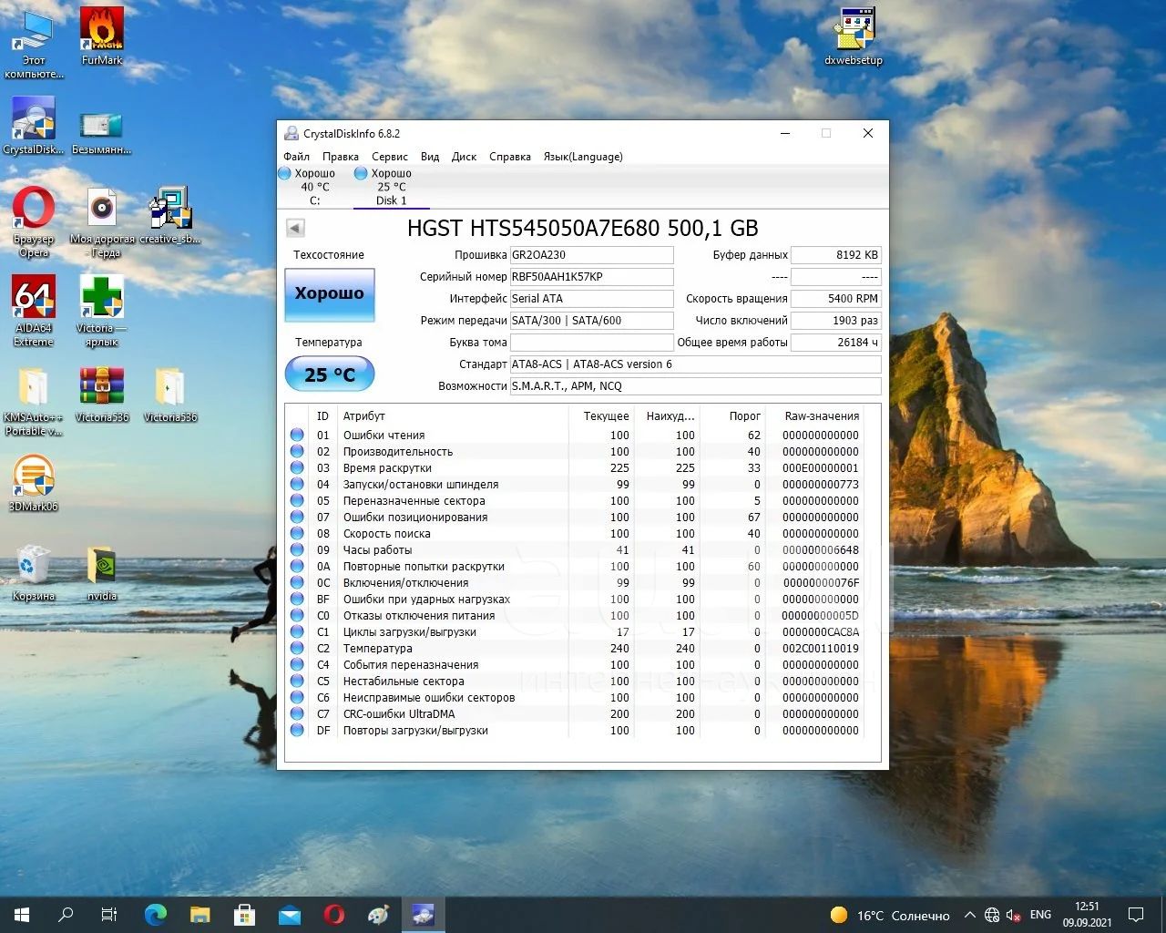
Task: Switch ENG input language indicator
Action: 1040,915
